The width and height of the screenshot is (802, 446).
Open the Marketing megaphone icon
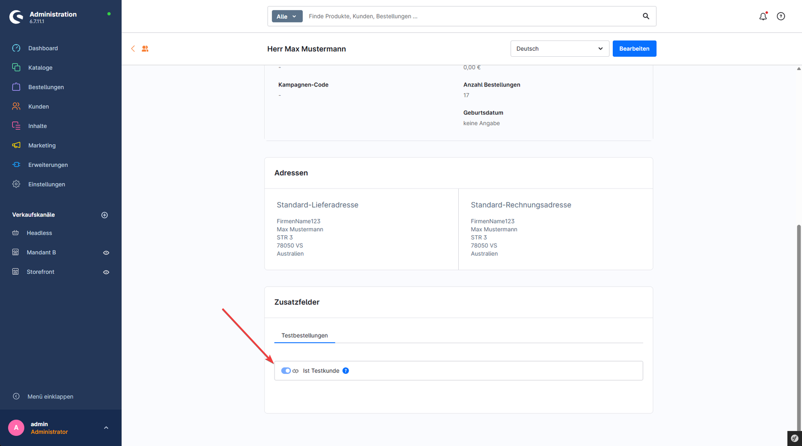(x=16, y=145)
